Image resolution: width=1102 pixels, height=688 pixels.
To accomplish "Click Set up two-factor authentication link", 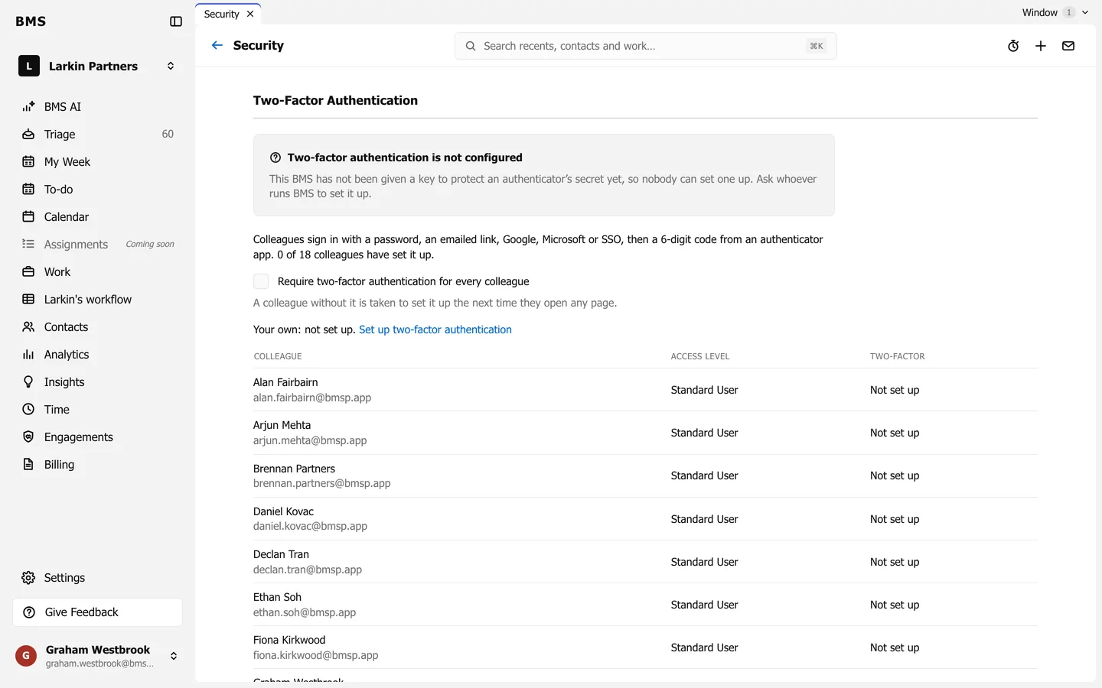I will [435, 329].
